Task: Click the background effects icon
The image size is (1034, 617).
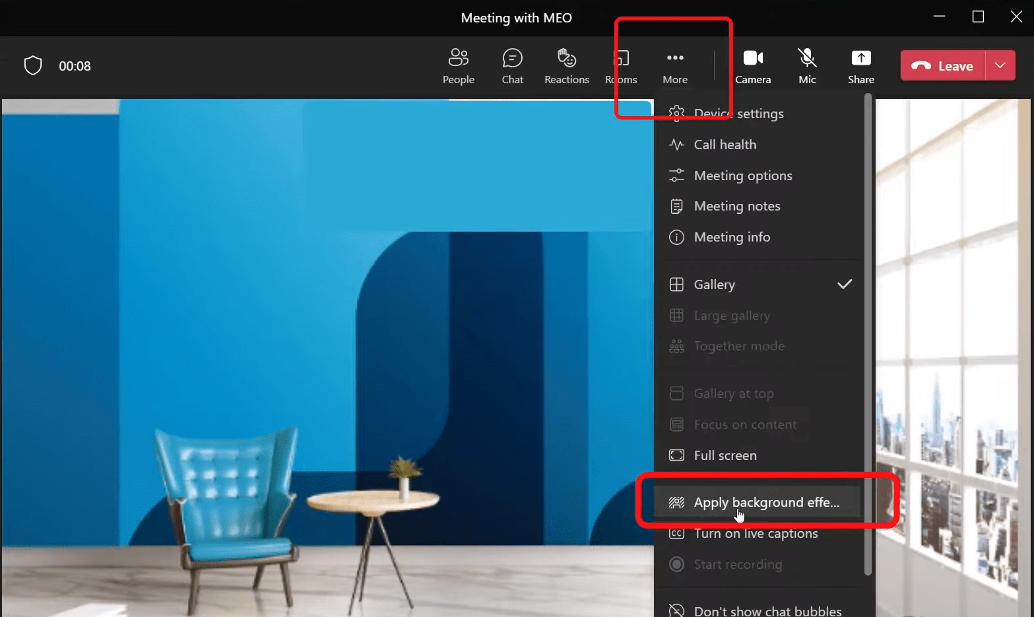Action: pyautogui.click(x=676, y=502)
